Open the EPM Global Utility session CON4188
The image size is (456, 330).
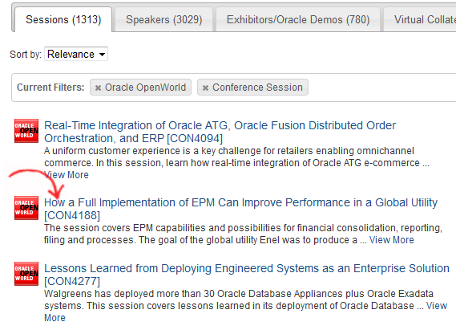(x=240, y=209)
